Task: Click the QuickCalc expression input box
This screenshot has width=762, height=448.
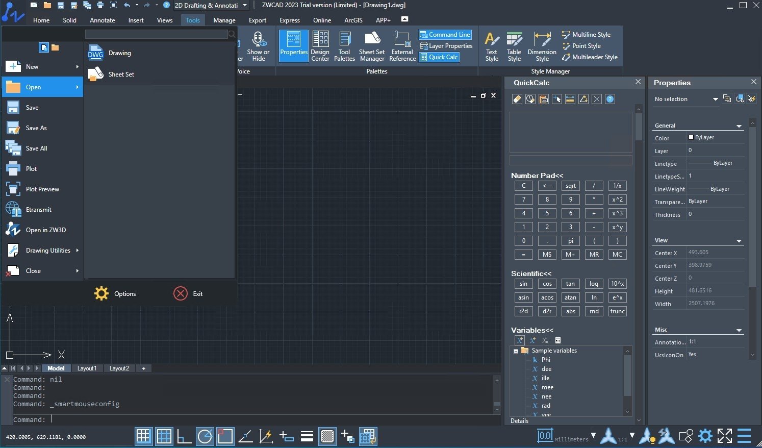Action: click(x=571, y=160)
